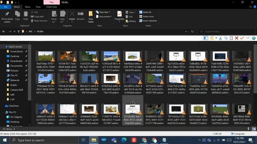Switch to large thumbnails view button

point(254,129)
